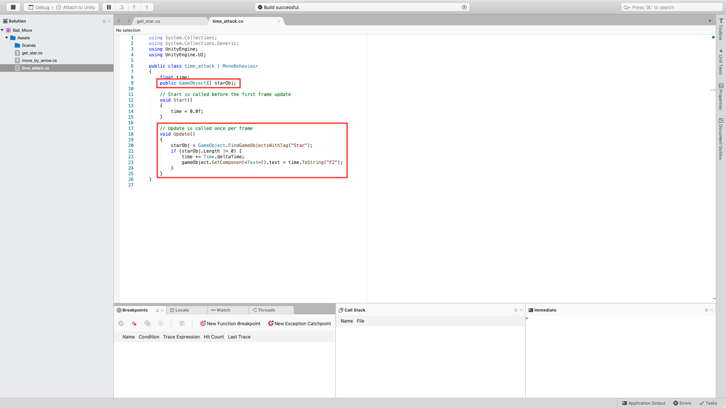Open the Threads tab
Image resolution: width=726 pixels, height=408 pixels.
pos(266,310)
